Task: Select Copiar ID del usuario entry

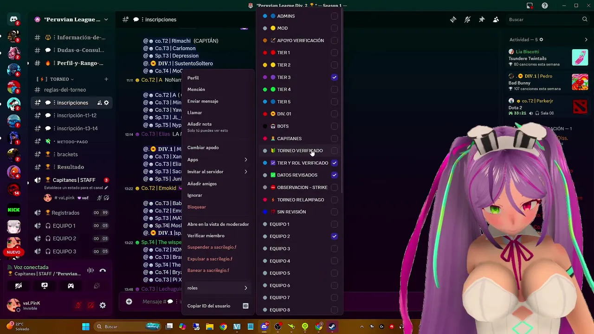Action: pos(217,306)
